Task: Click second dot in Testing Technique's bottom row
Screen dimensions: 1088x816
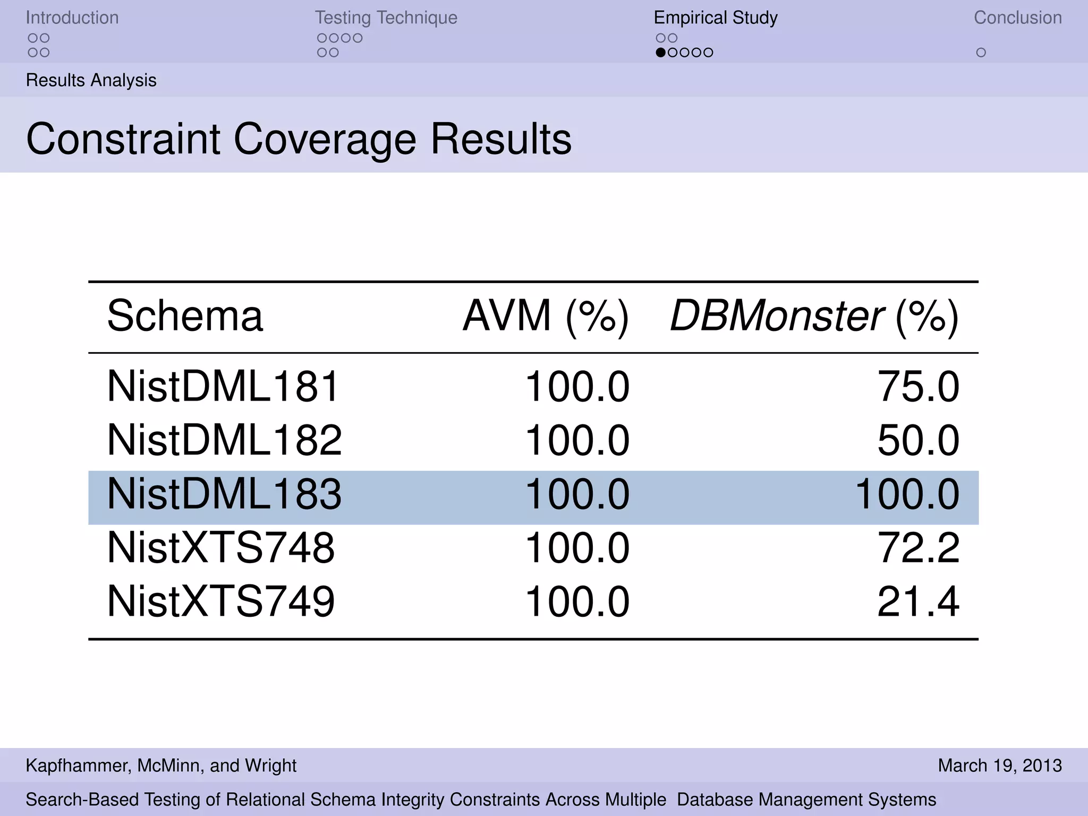Action: point(334,53)
